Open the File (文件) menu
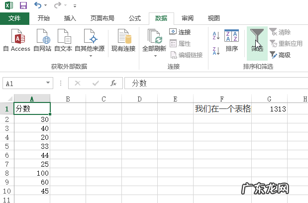Viewport: 308px width, 203px height. (x=14, y=18)
